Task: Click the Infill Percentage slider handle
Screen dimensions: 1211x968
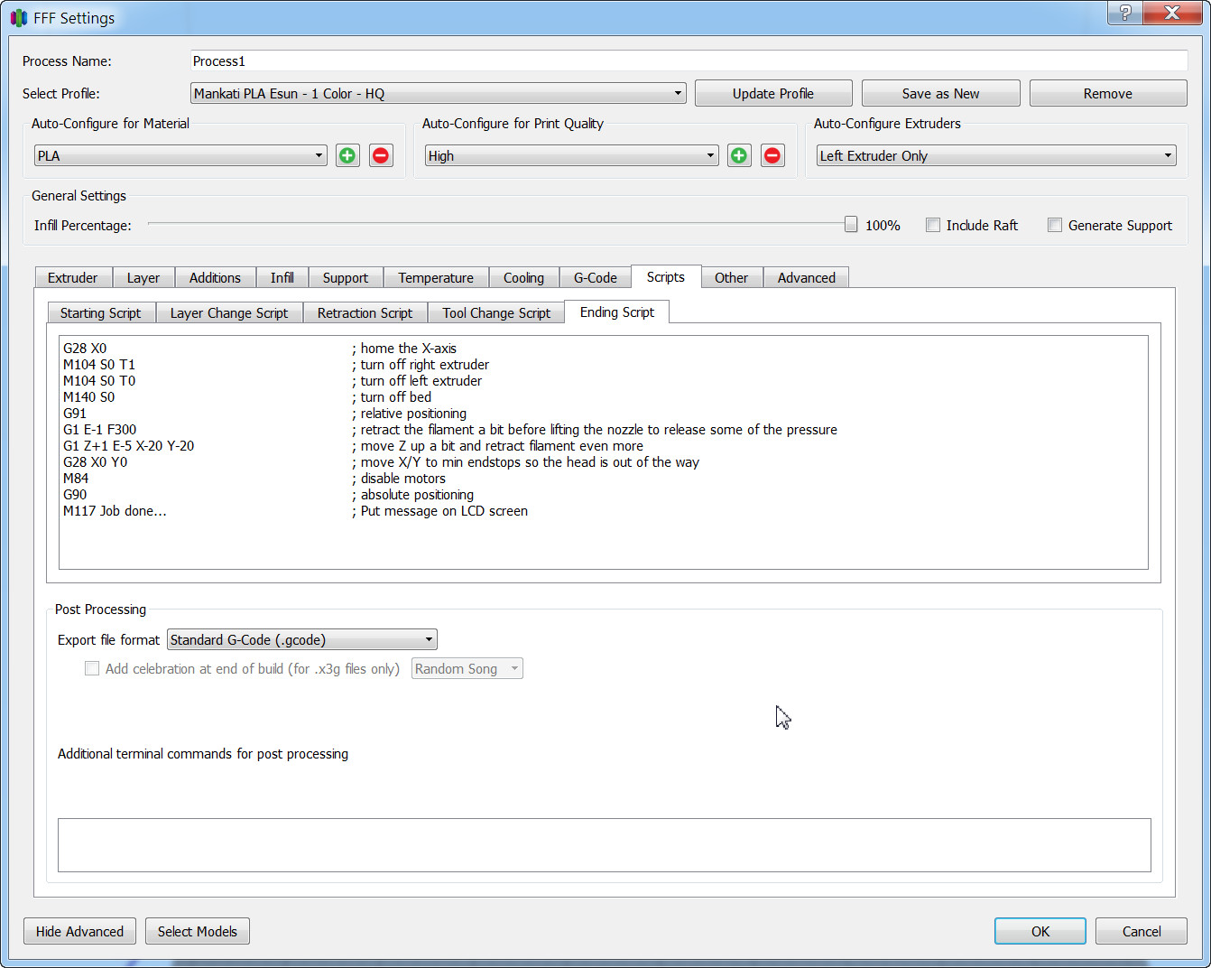Action: coord(851,224)
